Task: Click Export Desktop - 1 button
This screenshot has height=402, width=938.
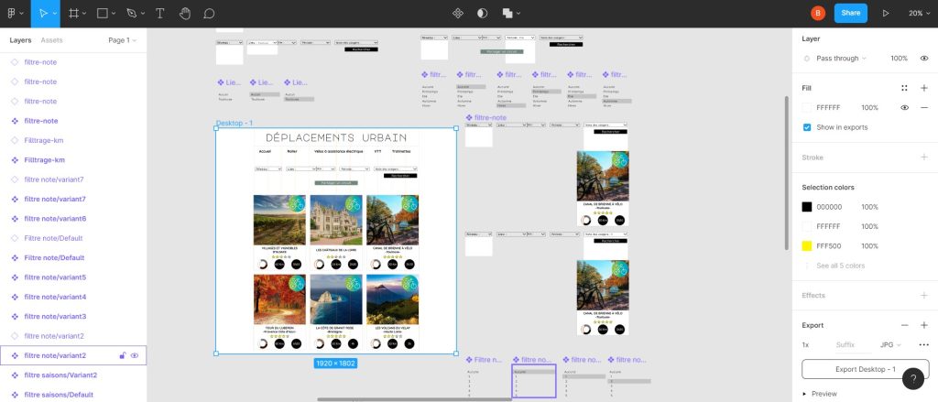Action: 865,369
